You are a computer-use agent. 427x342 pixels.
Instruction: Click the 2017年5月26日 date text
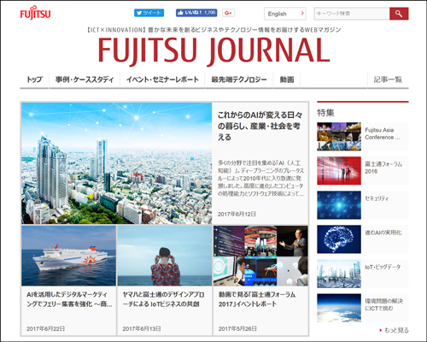tap(237, 328)
